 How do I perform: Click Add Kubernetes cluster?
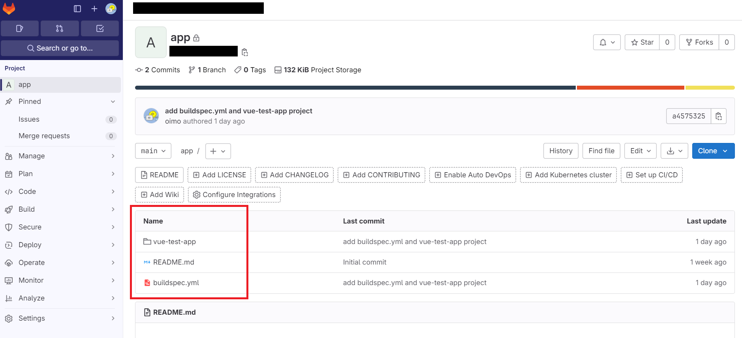(x=568, y=175)
